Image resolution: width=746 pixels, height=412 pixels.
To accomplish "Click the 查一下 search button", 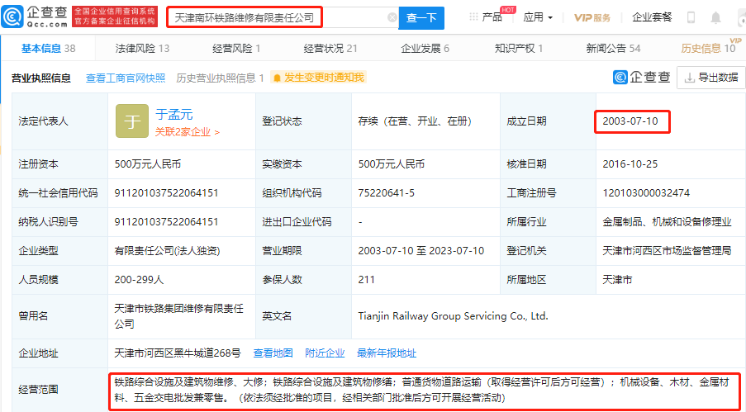I will click(x=421, y=18).
